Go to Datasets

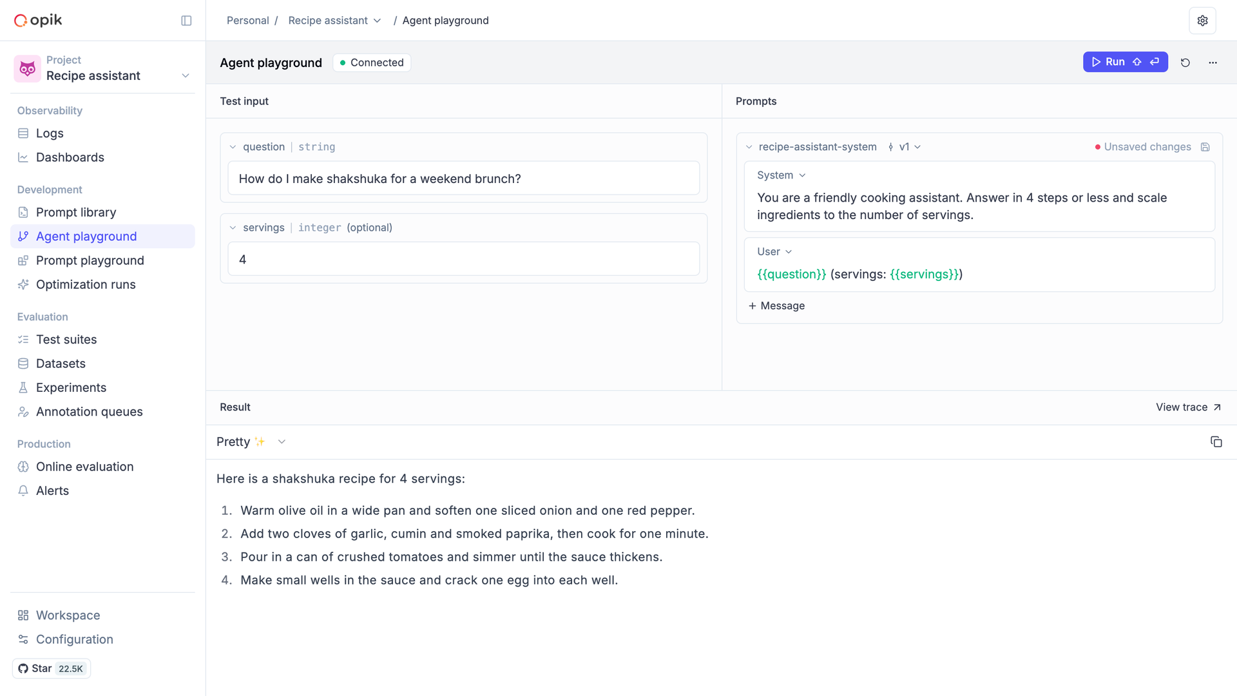click(102, 363)
